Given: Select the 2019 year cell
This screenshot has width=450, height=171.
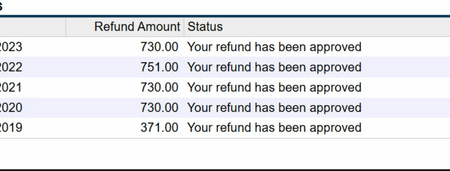Looking at the screenshot, I should click(x=11, y=128).
